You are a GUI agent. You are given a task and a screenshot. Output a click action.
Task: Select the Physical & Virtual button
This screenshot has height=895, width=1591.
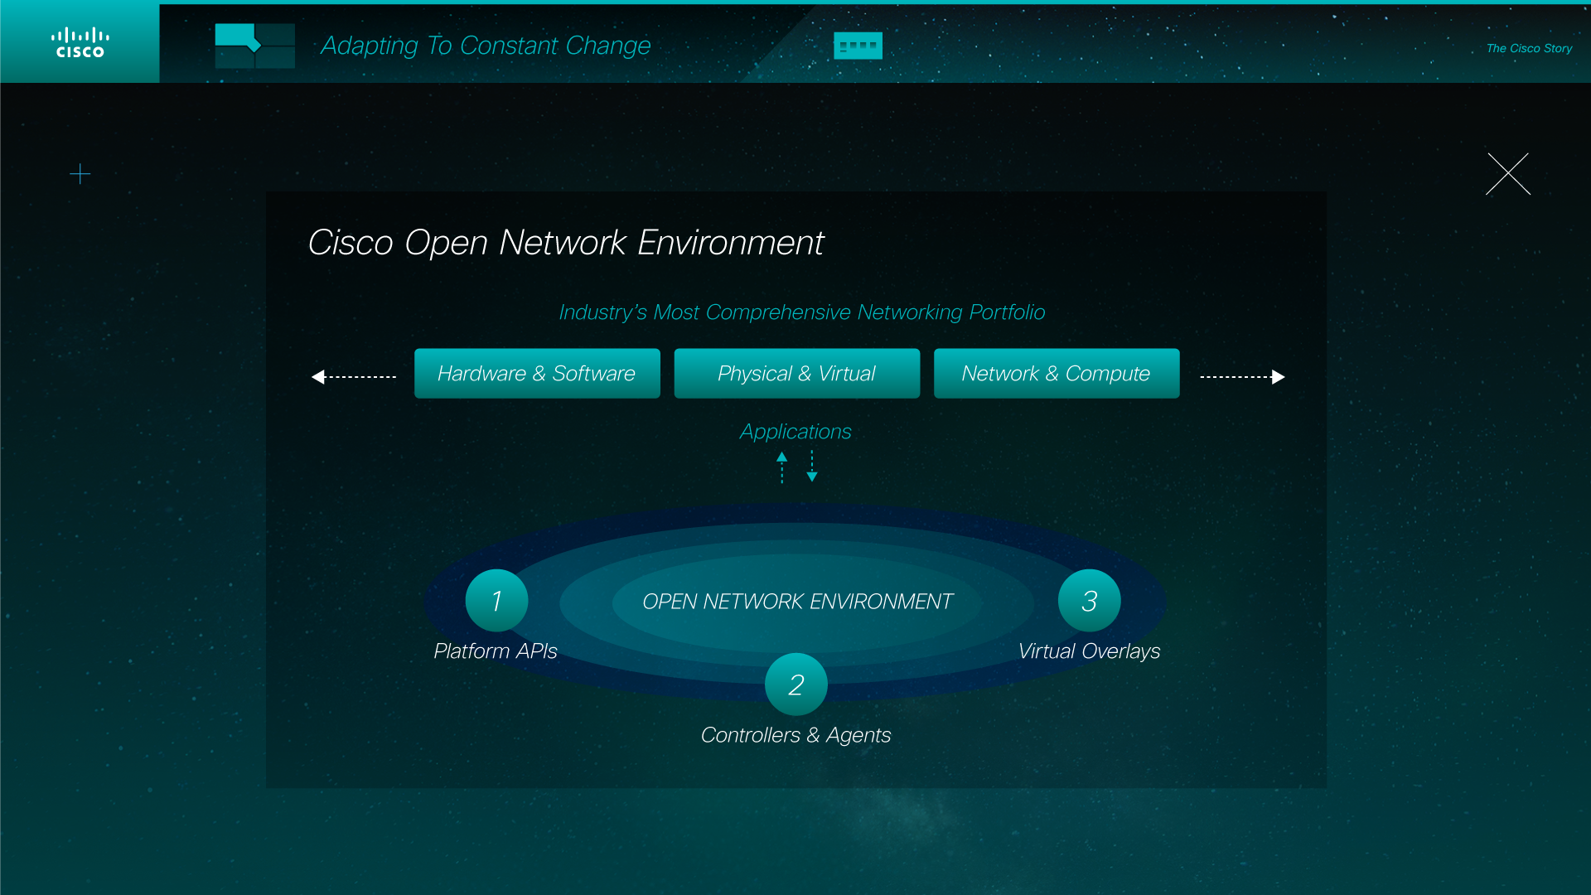[796, 374]
